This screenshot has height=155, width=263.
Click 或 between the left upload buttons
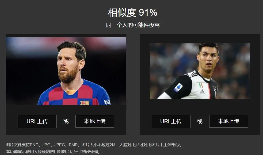pyautogui.click(x=66, y=121)
